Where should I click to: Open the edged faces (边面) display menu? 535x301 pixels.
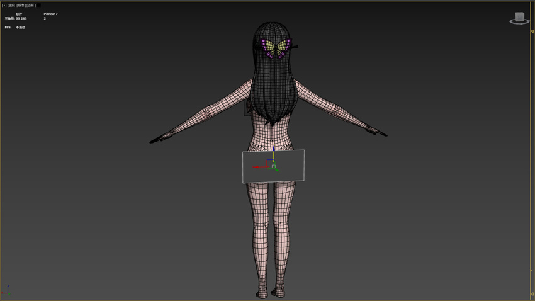(31, 5)
